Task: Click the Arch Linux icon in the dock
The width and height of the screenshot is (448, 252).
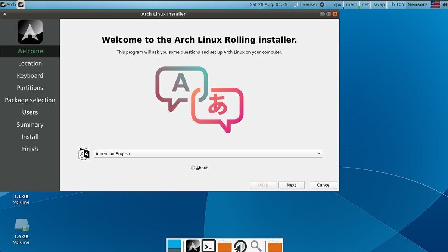Action: pyautogui.click(x=193, y=245)
